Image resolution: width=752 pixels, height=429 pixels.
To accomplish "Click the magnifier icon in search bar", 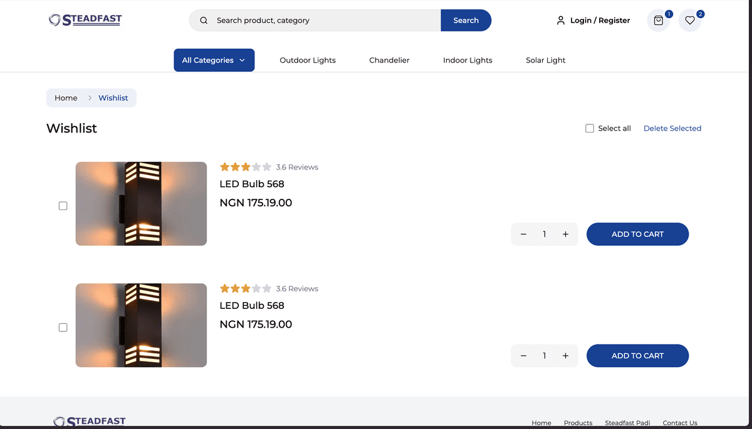I will click(x=204, y=21).
